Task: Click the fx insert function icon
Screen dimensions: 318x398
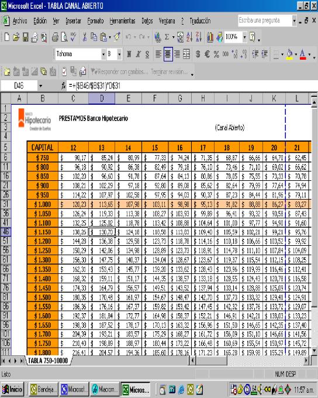Action: coord(63,86)
